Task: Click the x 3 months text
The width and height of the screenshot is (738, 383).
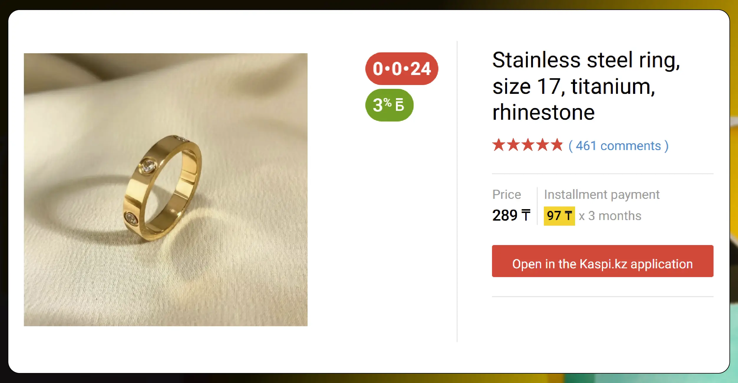Action: pyautogui.click(x=610, y=216)
